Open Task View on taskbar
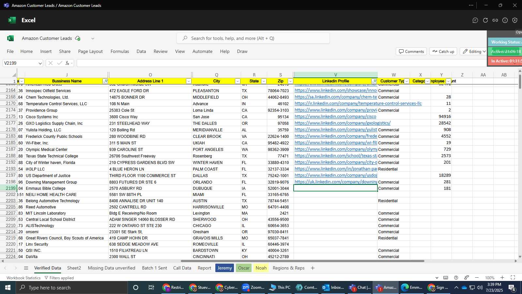 [x=151, y=287]
